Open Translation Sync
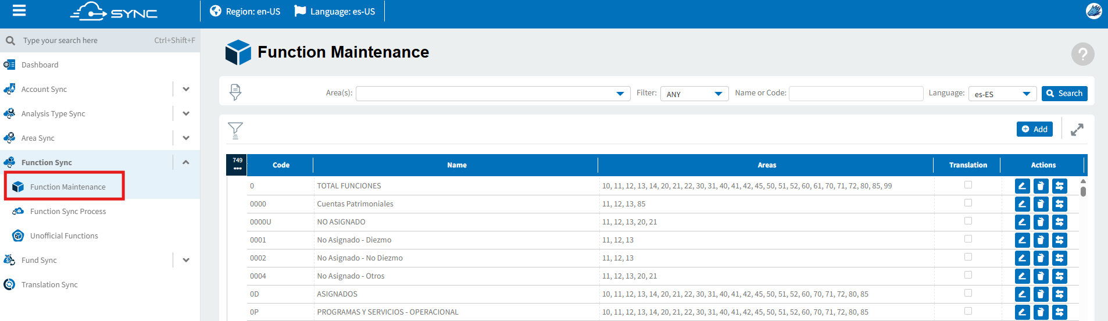The height and width of the screenshot is (321, 1108). pyautogui.click(x=49, y=284)
